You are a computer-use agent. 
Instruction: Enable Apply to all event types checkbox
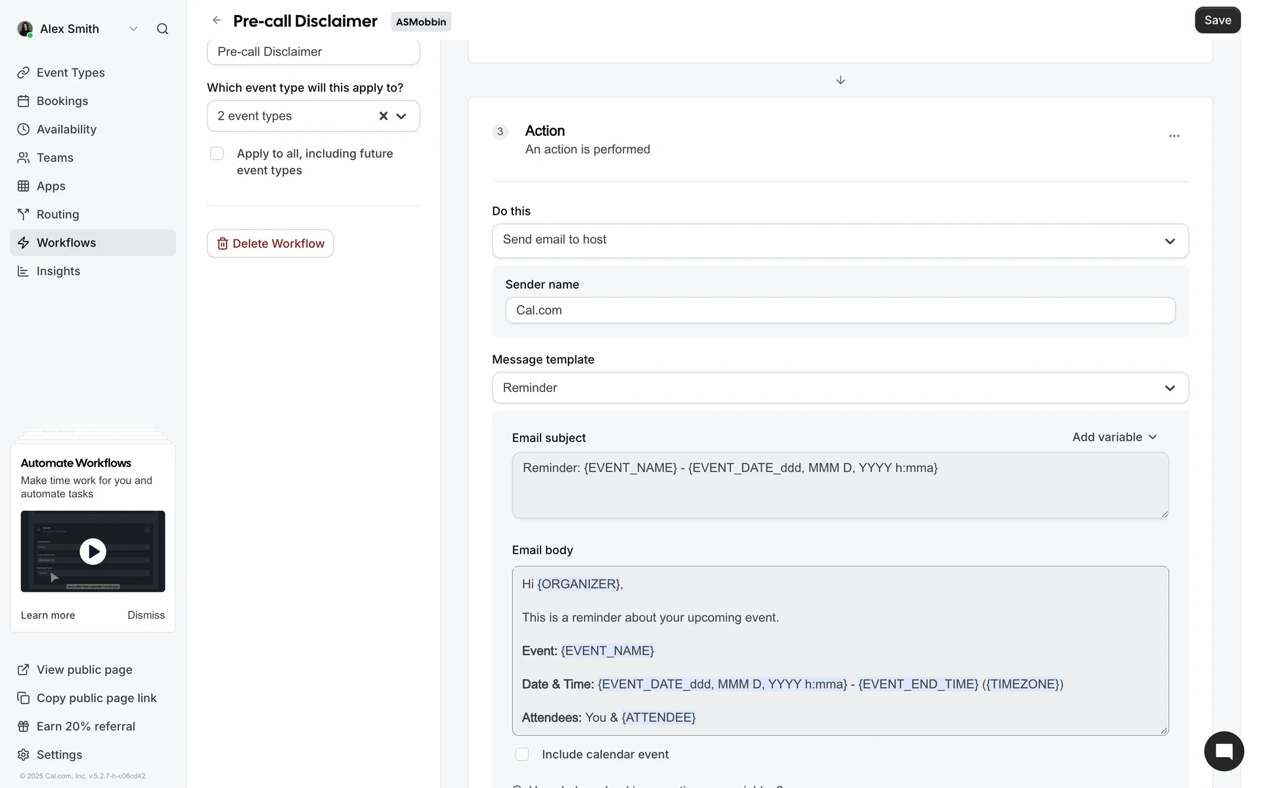(217, 154)
